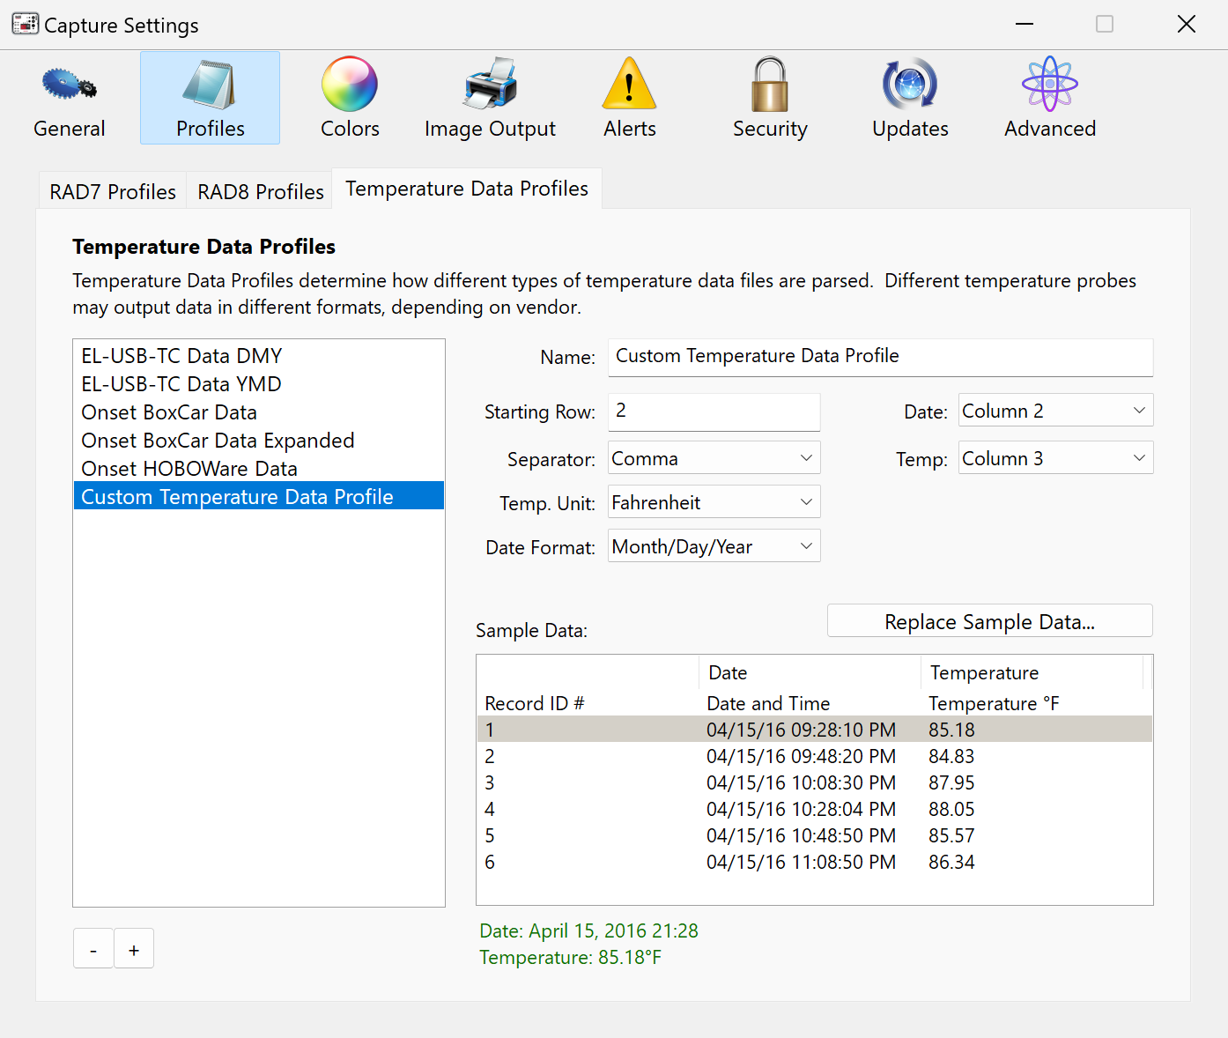Remove selected profile with minus button
Viewport: 1228px width, 1038px height.
coord(93,949)
